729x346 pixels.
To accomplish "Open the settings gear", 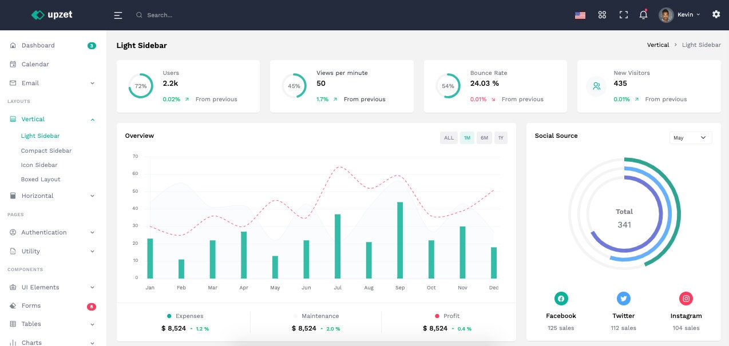I will pos(716,14).
